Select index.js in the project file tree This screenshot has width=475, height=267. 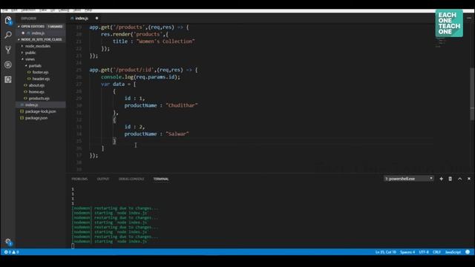(41, 105)
